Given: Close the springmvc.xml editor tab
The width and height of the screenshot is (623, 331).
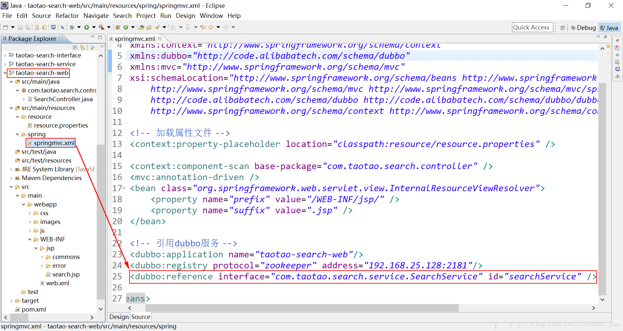Looking at the screenshot, I should 160,39.
